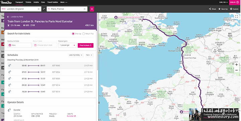The height and width of the screenshot is (121, 241).
Task: Click Eurostar logo on 07:55 departure
Action: [x=10, y=79]
